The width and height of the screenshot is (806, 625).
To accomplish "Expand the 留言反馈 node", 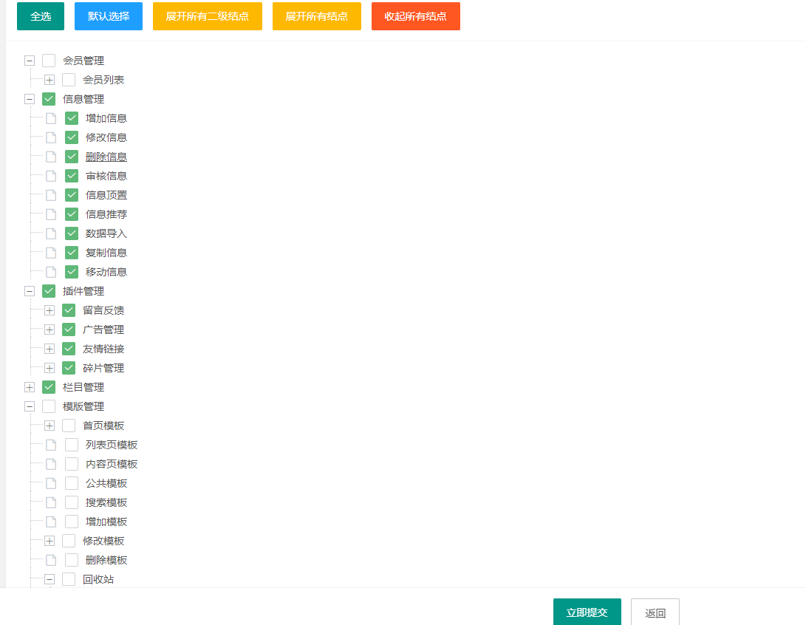I will 49,310.
